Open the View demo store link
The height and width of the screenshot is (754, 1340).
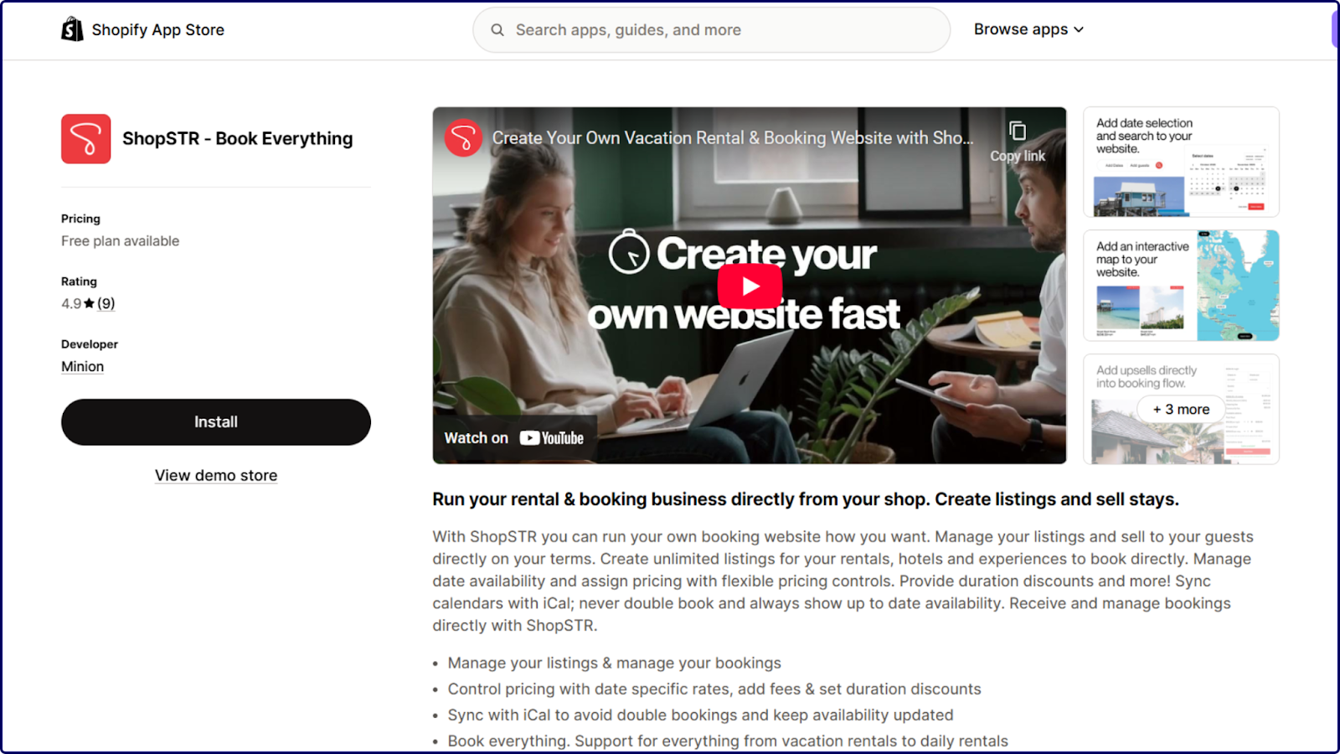coord(216,476)
